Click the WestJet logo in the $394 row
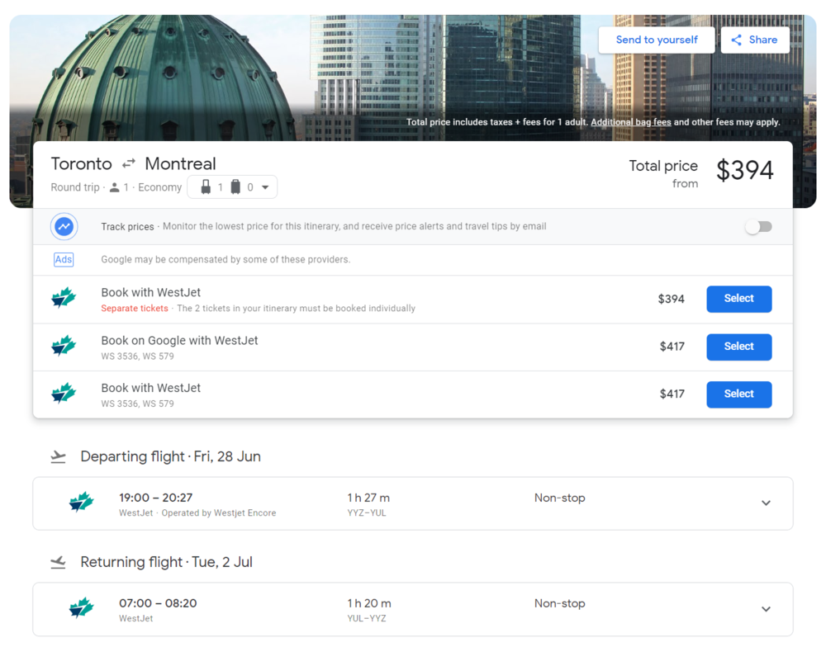826x647 pixels. [x=64, y=299]
